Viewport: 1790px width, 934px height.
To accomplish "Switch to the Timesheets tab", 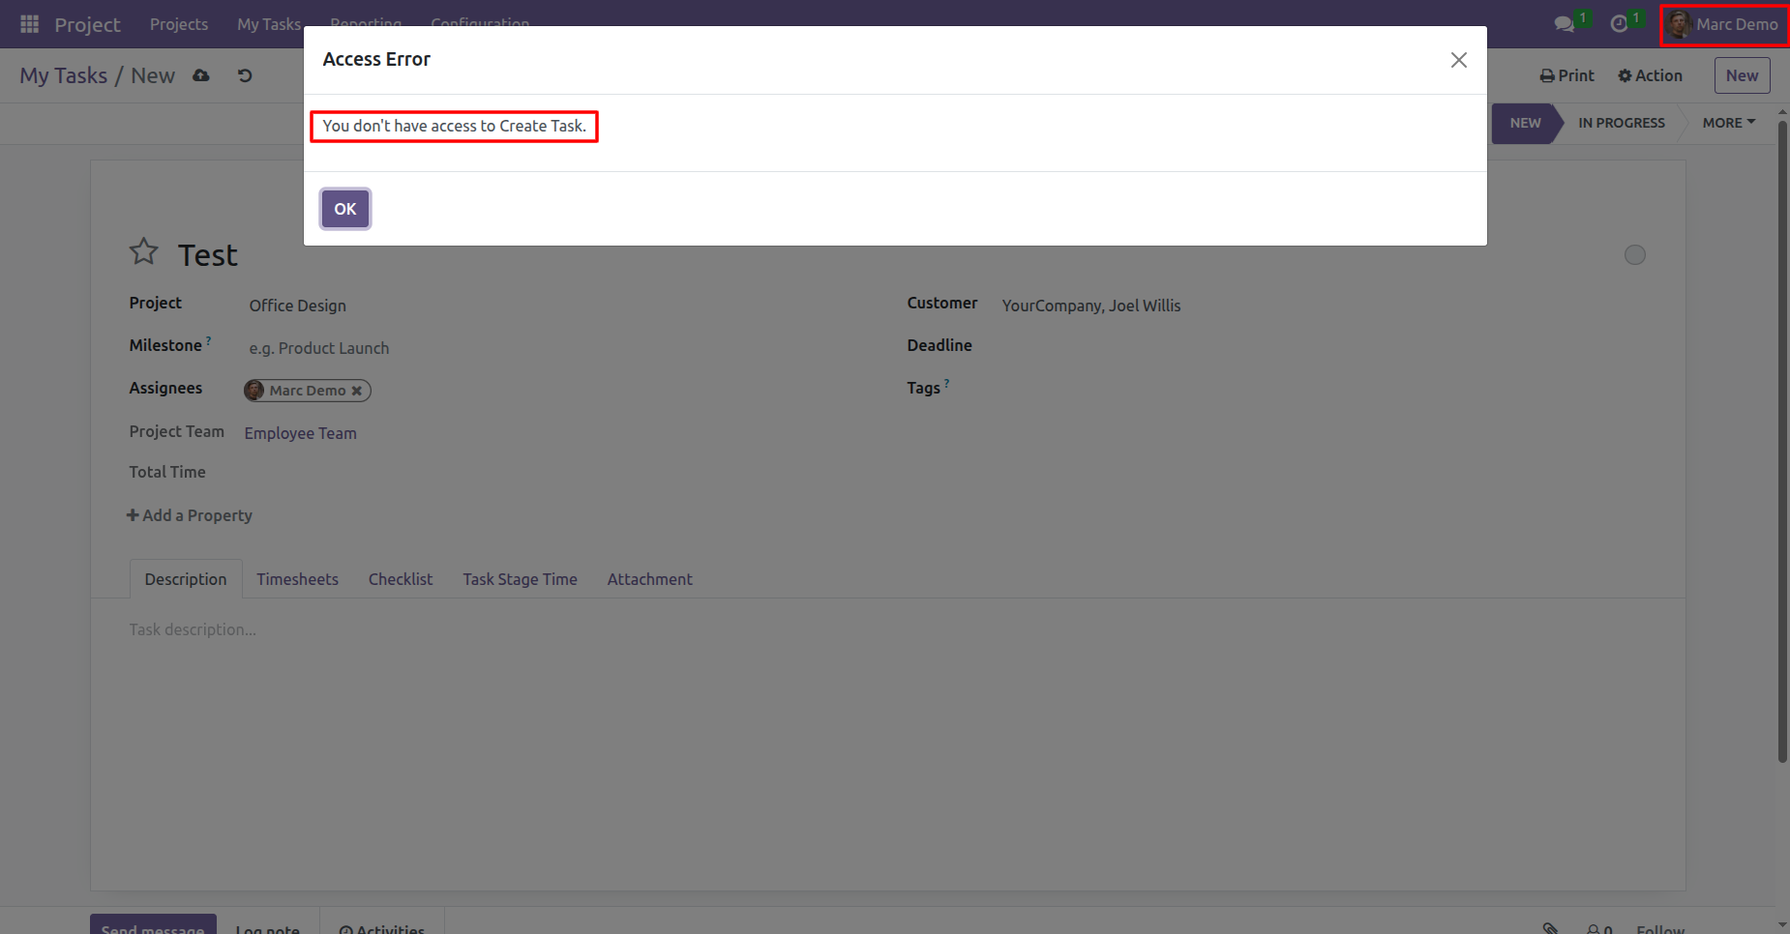I will (x=298, y=579).
